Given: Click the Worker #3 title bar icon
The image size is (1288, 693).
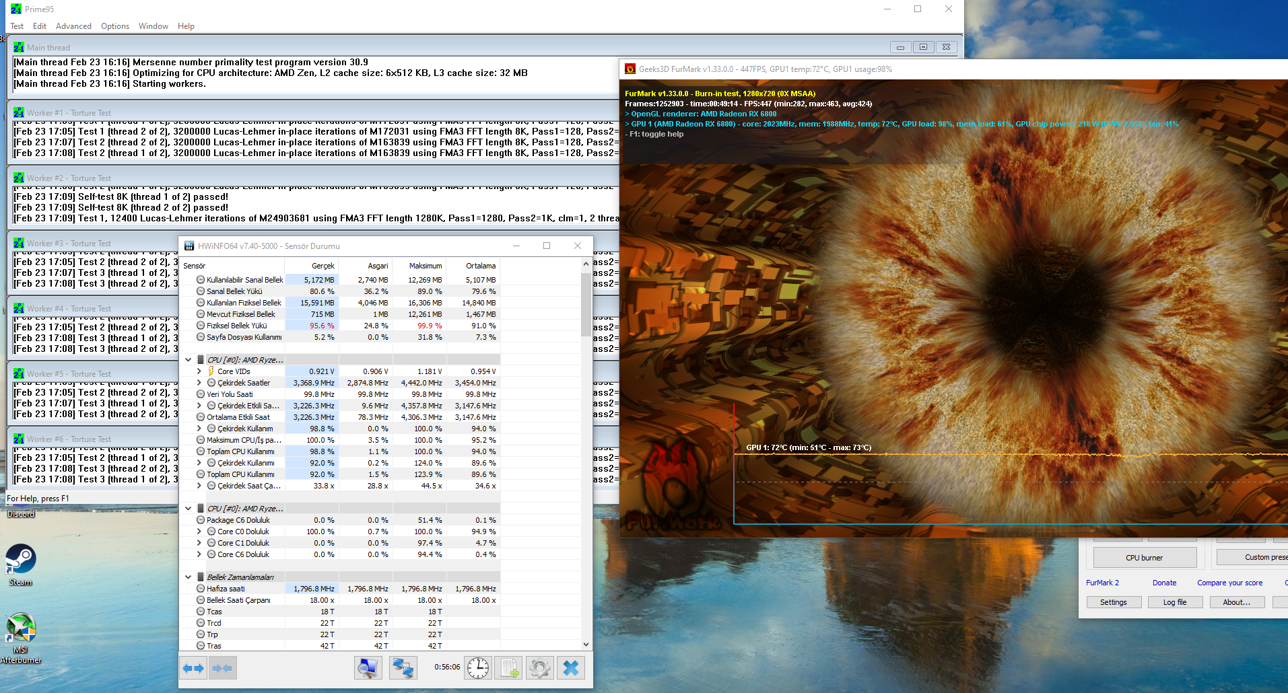Looking at the screenshot, I should coord(19,244).
